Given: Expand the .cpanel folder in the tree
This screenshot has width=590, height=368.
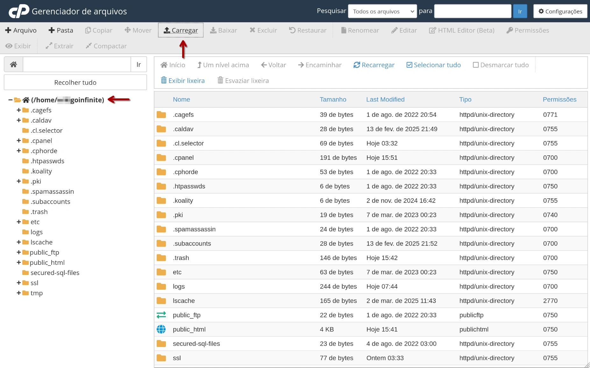Looking at the screenshot, I should point(18,140).
